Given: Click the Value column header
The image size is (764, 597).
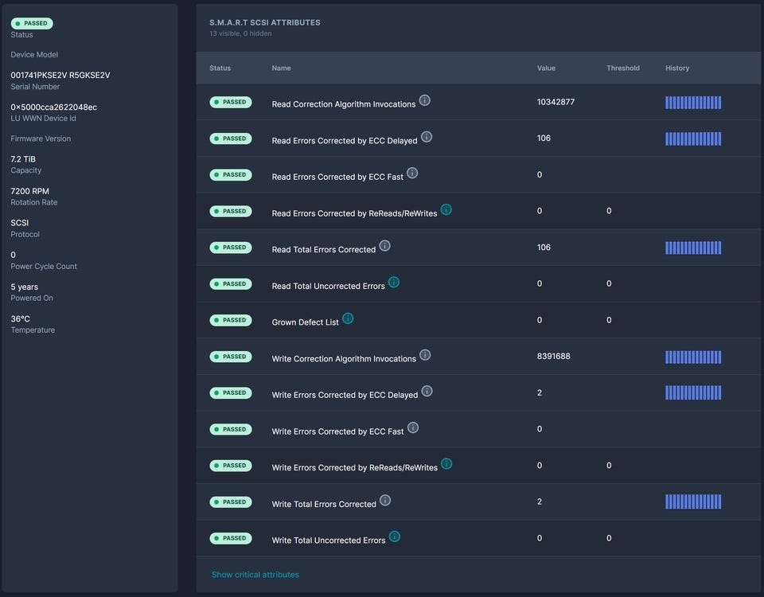Looking at the screenshot, I should pos(546,68).
